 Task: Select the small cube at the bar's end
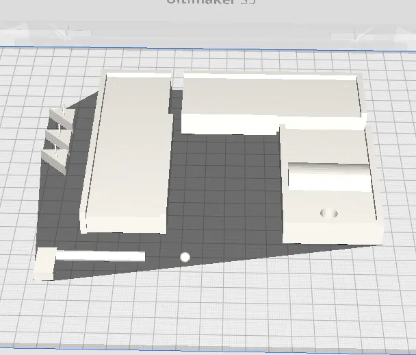point(44,264)
